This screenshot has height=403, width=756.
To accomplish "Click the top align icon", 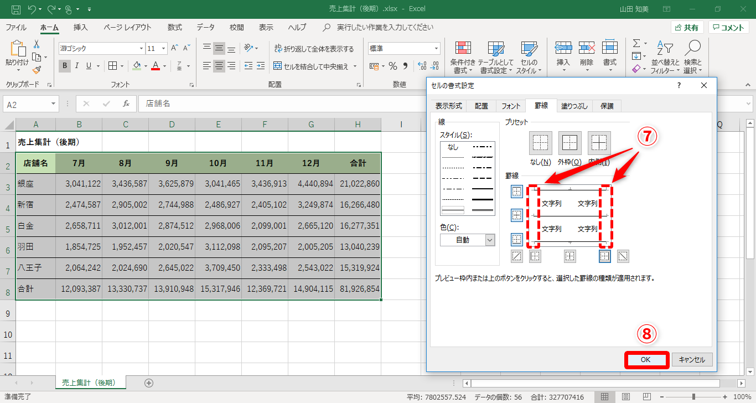I will pos(206,48).
